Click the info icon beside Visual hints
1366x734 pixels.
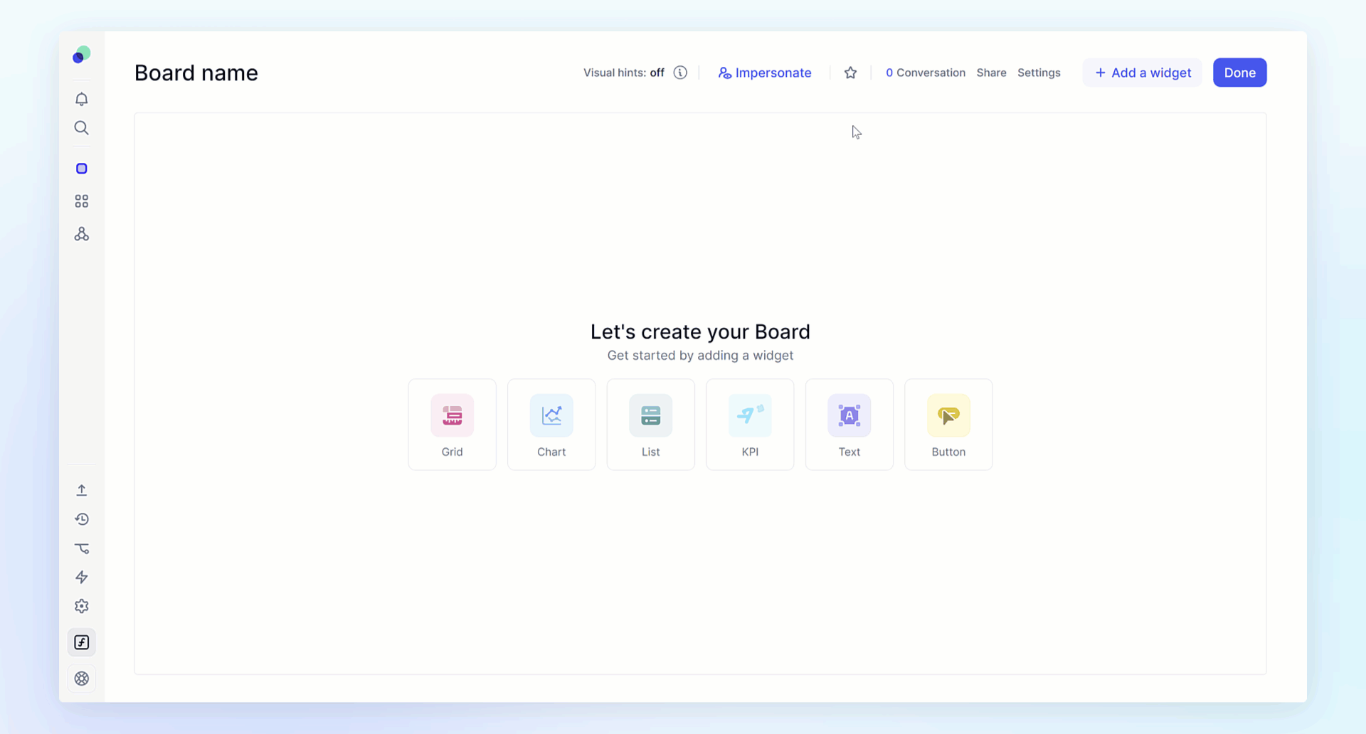680,73
